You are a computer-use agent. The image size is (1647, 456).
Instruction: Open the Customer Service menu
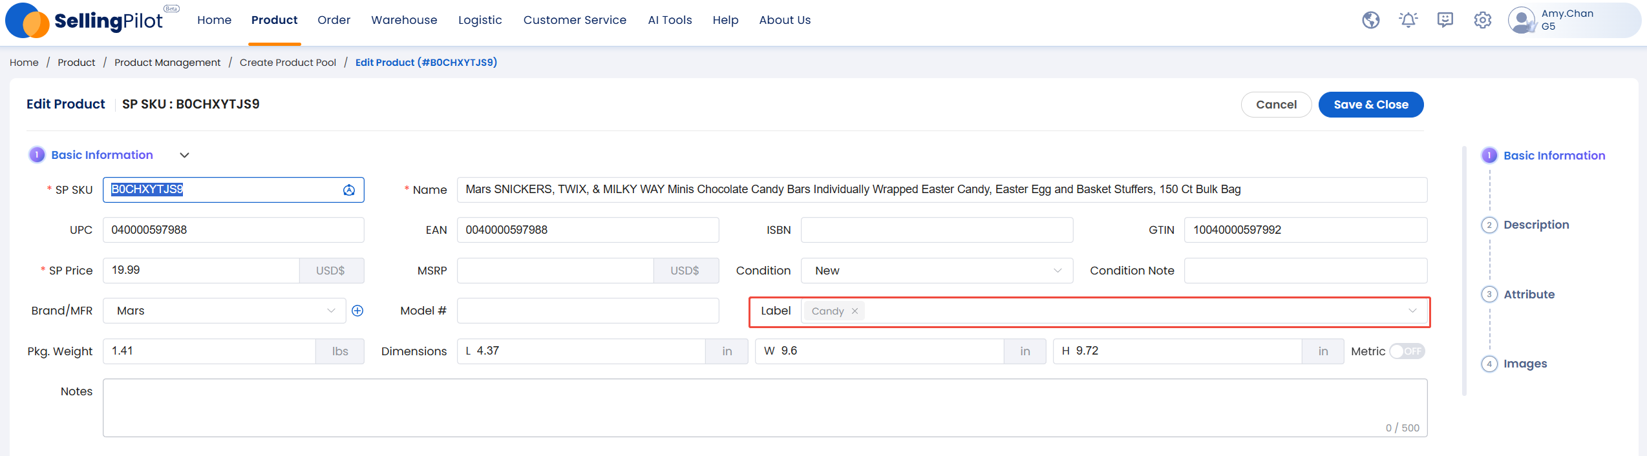point(575,20)
